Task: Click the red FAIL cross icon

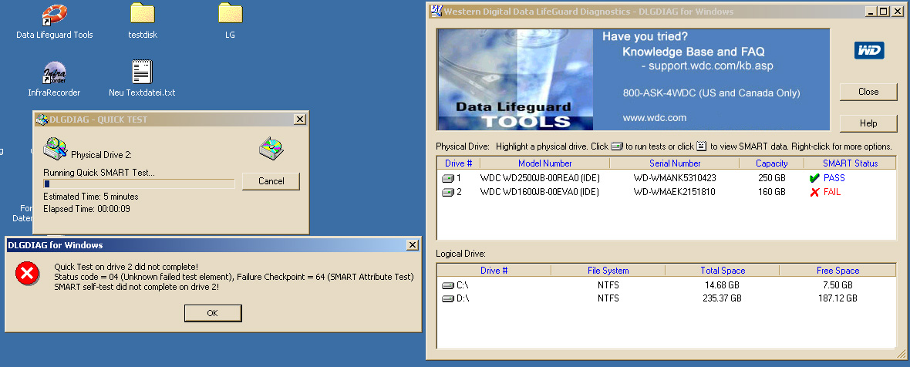Action: pyautogui.click(x=814, y=192)
